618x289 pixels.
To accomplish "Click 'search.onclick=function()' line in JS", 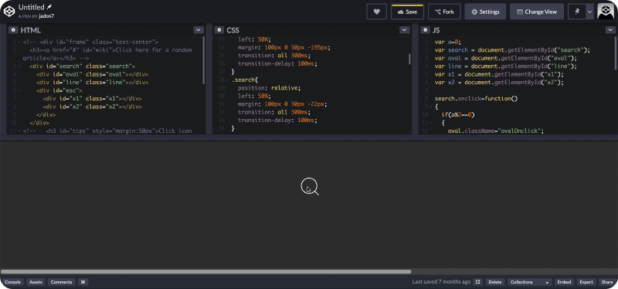I will pos(476,99).
